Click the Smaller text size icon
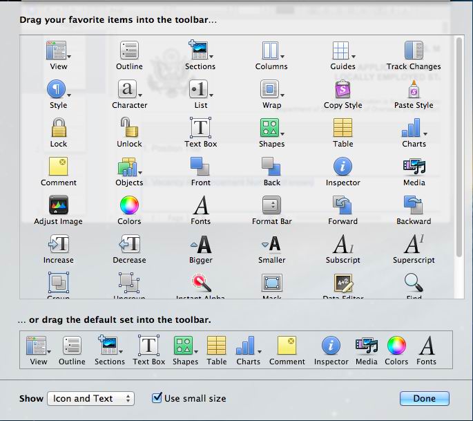Viewport: 473px width, 421px height. [271, 243]
